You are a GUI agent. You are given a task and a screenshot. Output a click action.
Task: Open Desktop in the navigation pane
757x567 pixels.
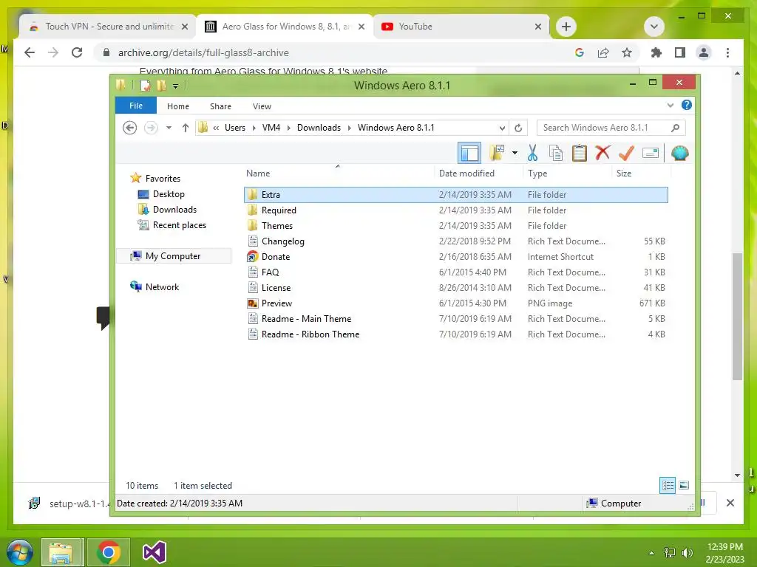(x=161, y=194)
